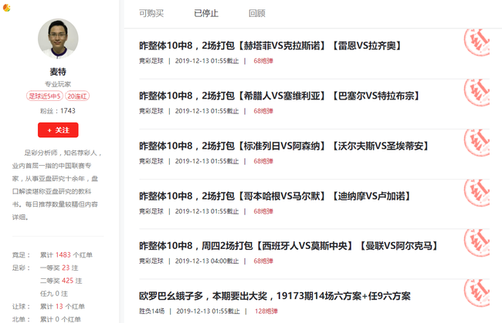502x323 pixels.
Task: Click the 128 price in the 欧罗巴 row
Action: (266, 311)
